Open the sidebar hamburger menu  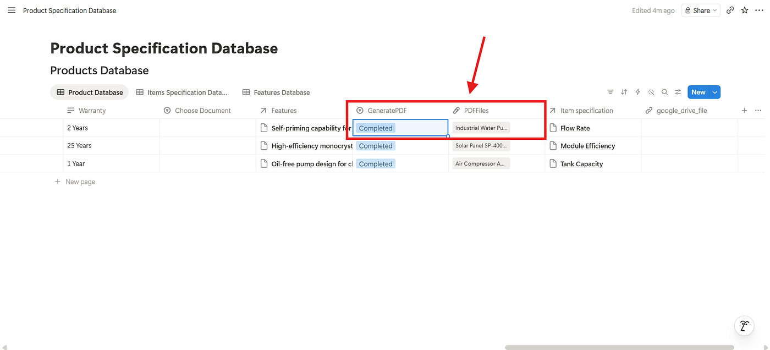[x=12, y=10]
